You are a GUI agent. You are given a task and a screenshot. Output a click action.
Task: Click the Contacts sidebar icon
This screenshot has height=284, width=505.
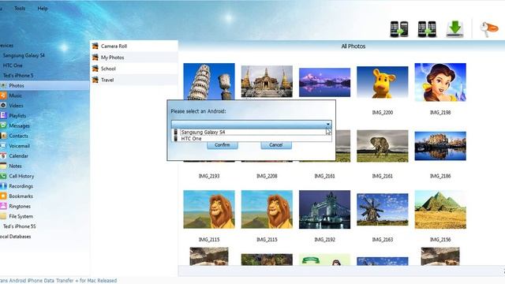coord(3,136)
